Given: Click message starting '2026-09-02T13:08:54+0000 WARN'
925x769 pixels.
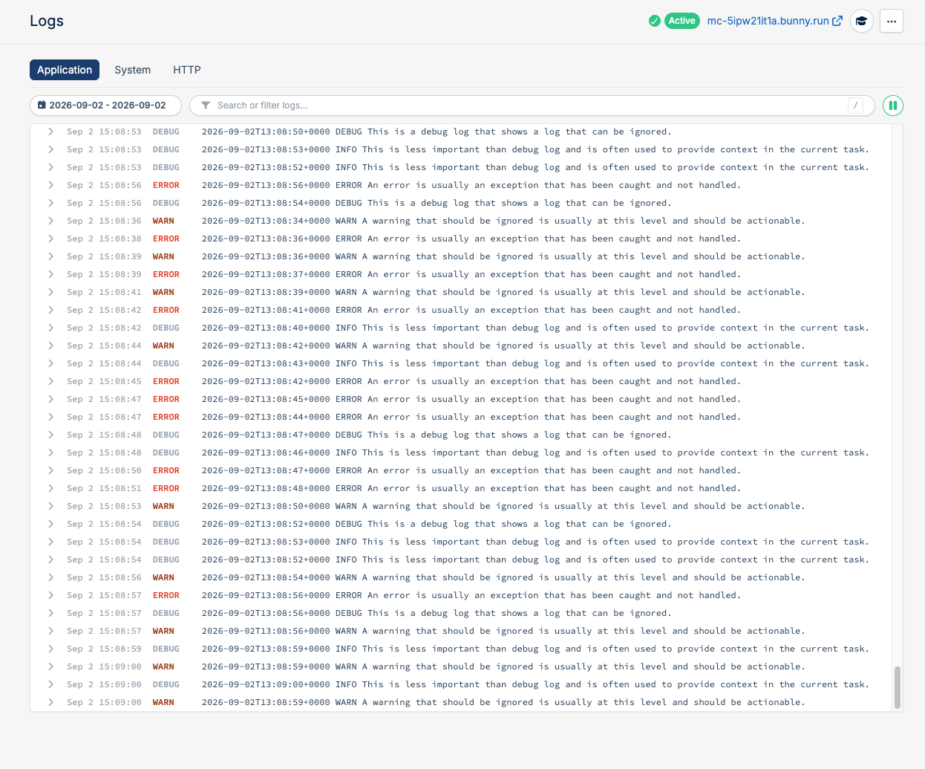Looking at the screenshot, I should coord(503,577).
